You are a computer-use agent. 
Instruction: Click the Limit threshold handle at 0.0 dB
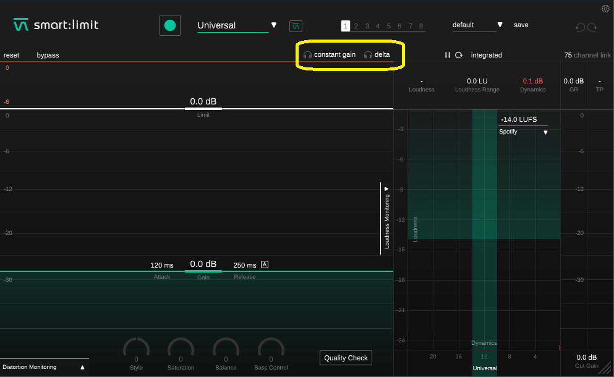click(203, 108)
